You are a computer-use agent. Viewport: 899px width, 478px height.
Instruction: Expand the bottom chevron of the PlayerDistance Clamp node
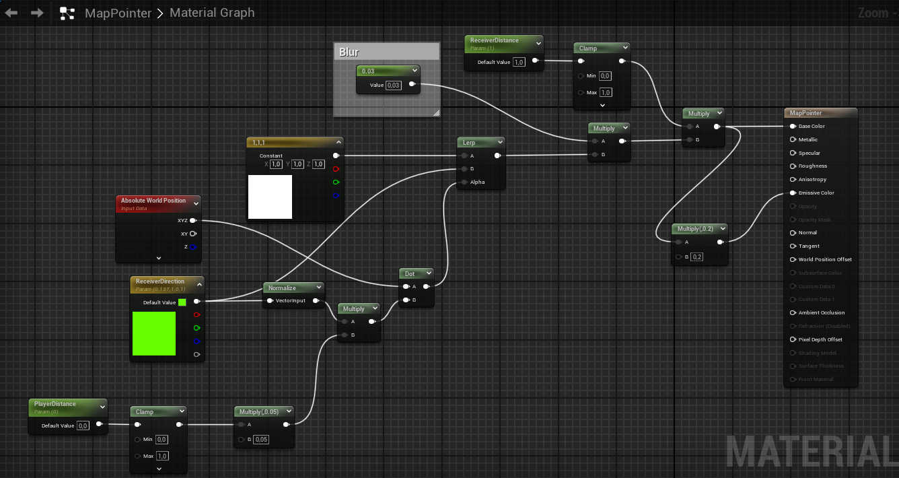(x=159, y=469)
